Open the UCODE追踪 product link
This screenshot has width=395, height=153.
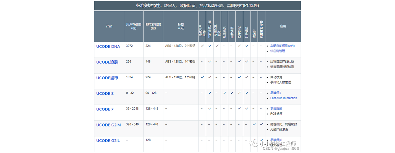pyautogui.click(x=107, y=62)
